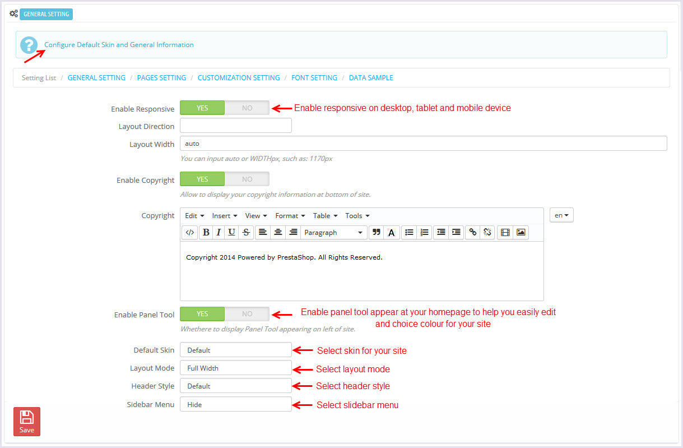Insert a link using chain icon

tap(473, 233)
